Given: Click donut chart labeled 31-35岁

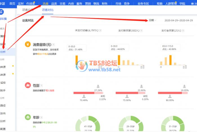Looking at the screenshot, I should [x=173, y=124].
